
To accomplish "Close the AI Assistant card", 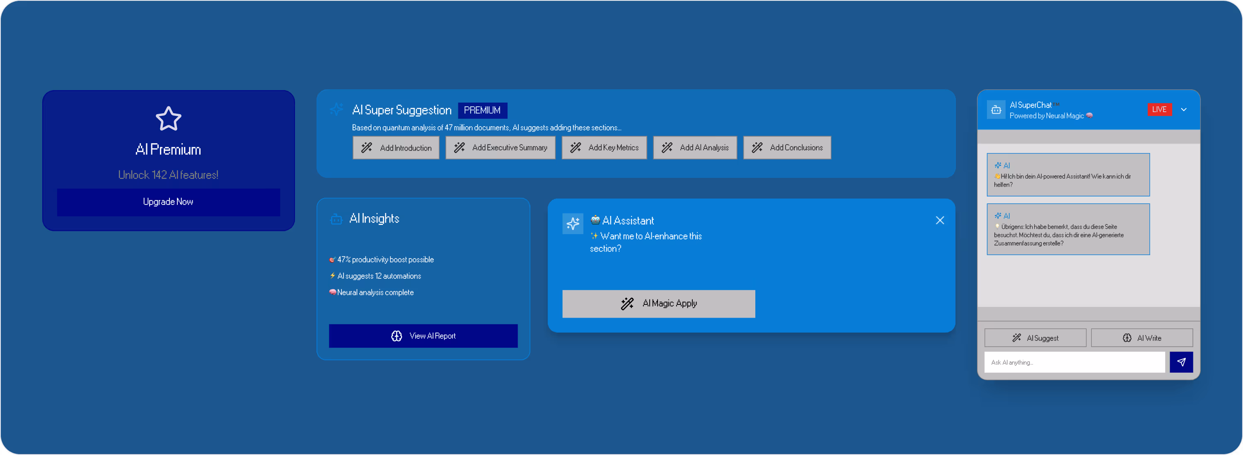I will (x=939, y=220).
